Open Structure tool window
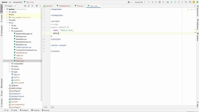 pyautogui.click(x=2, y=103)
